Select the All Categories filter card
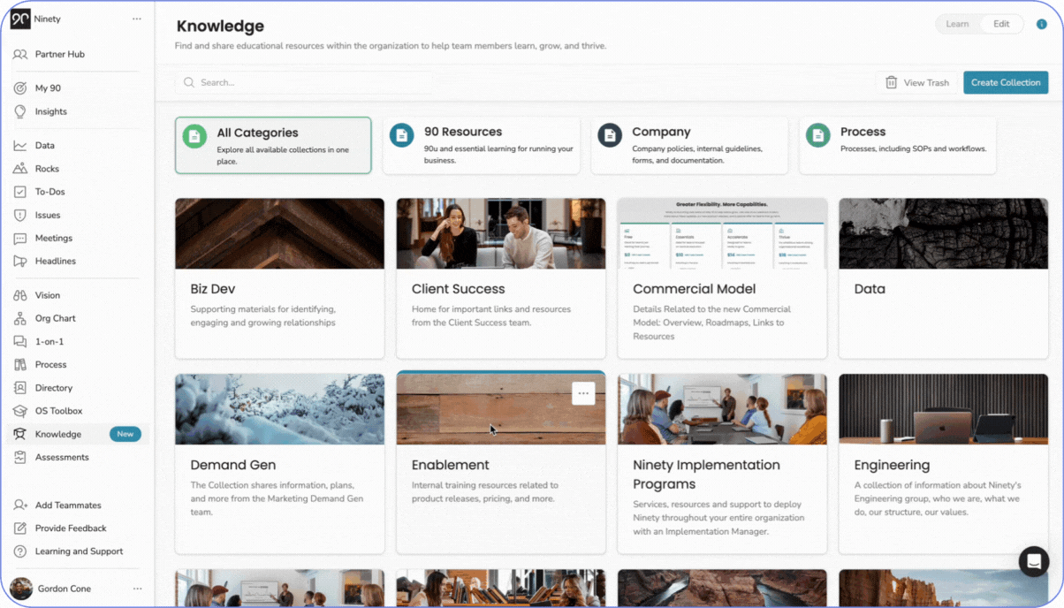 [x=273, y=145]
